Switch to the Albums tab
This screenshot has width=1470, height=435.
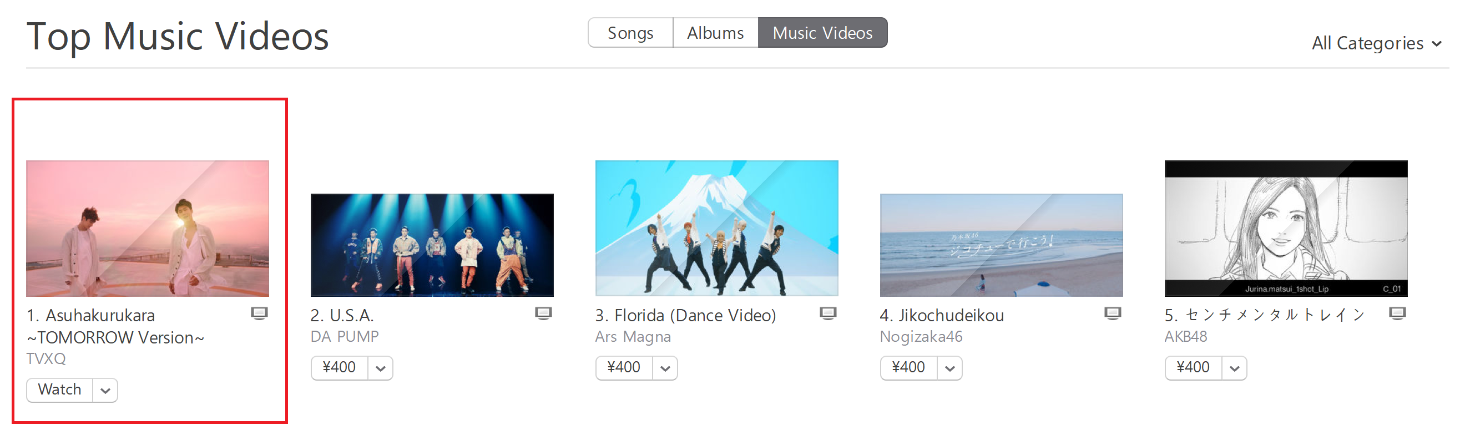coord(716,33)
